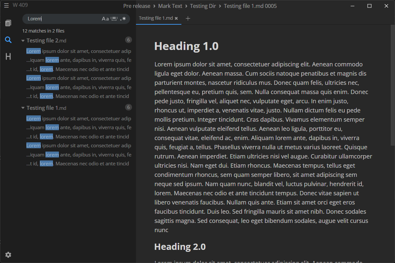Screen dimensions: 395x263
Task: Open Mark Text settings via gear icon
Action: pos(8,255)
